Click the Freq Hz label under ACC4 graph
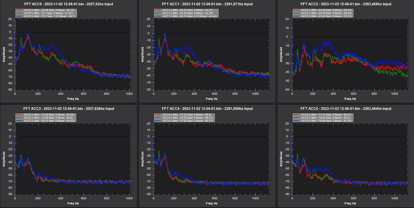Viewport: 414px width, 208px height. (x=211, y=204)
